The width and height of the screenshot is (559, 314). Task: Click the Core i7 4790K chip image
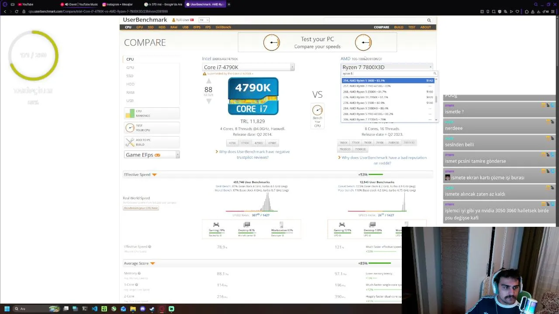(253, 96)
